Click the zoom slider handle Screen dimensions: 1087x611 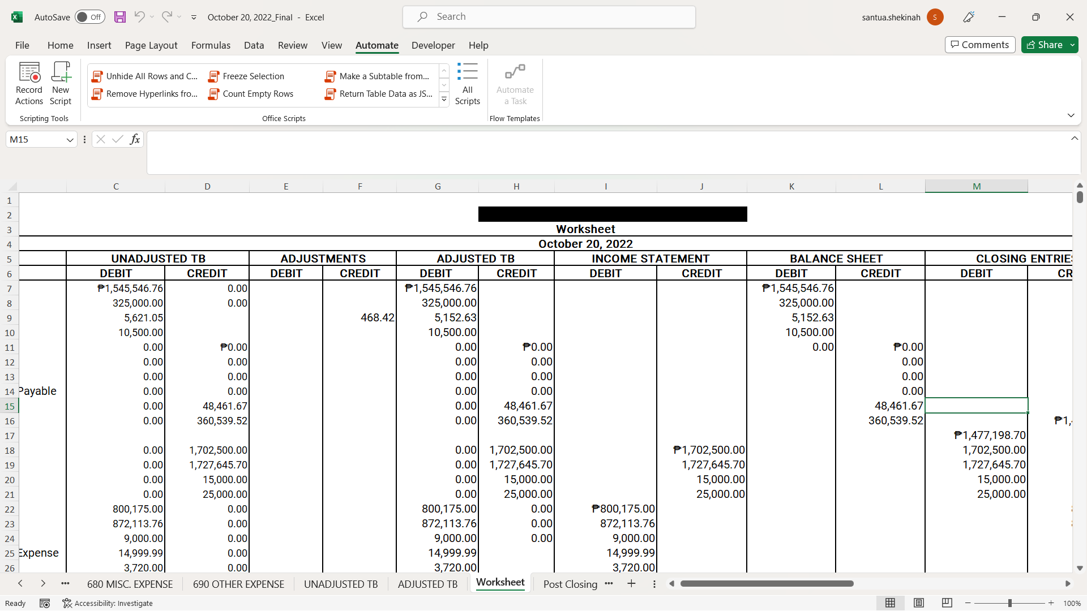tap(1009, 603)
